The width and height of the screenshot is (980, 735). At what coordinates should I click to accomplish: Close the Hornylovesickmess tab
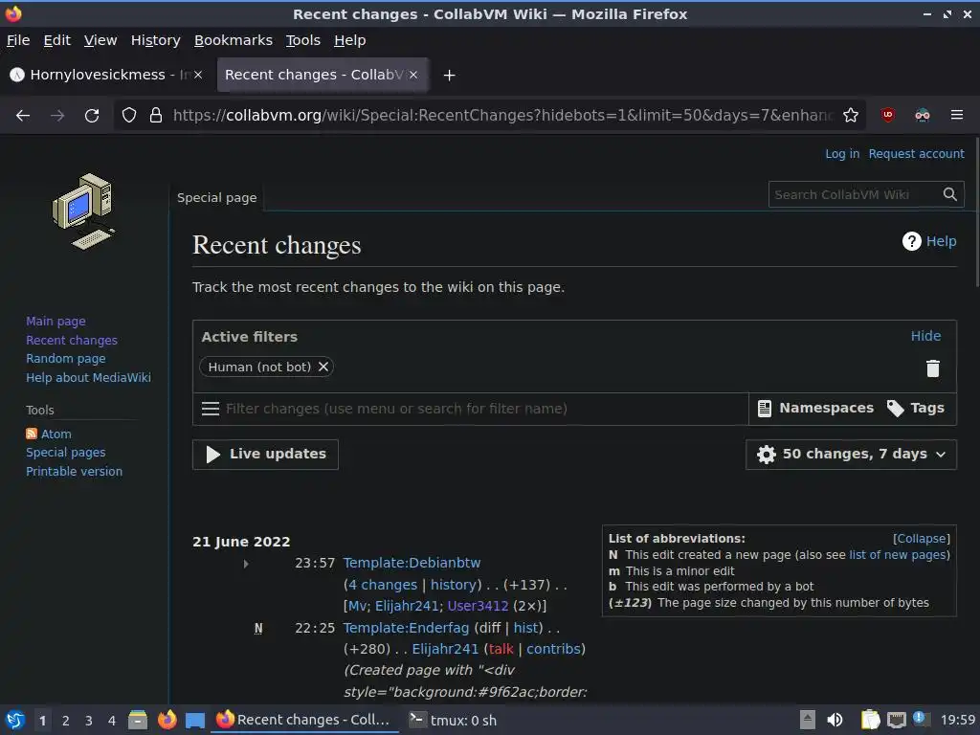[198, 75]
